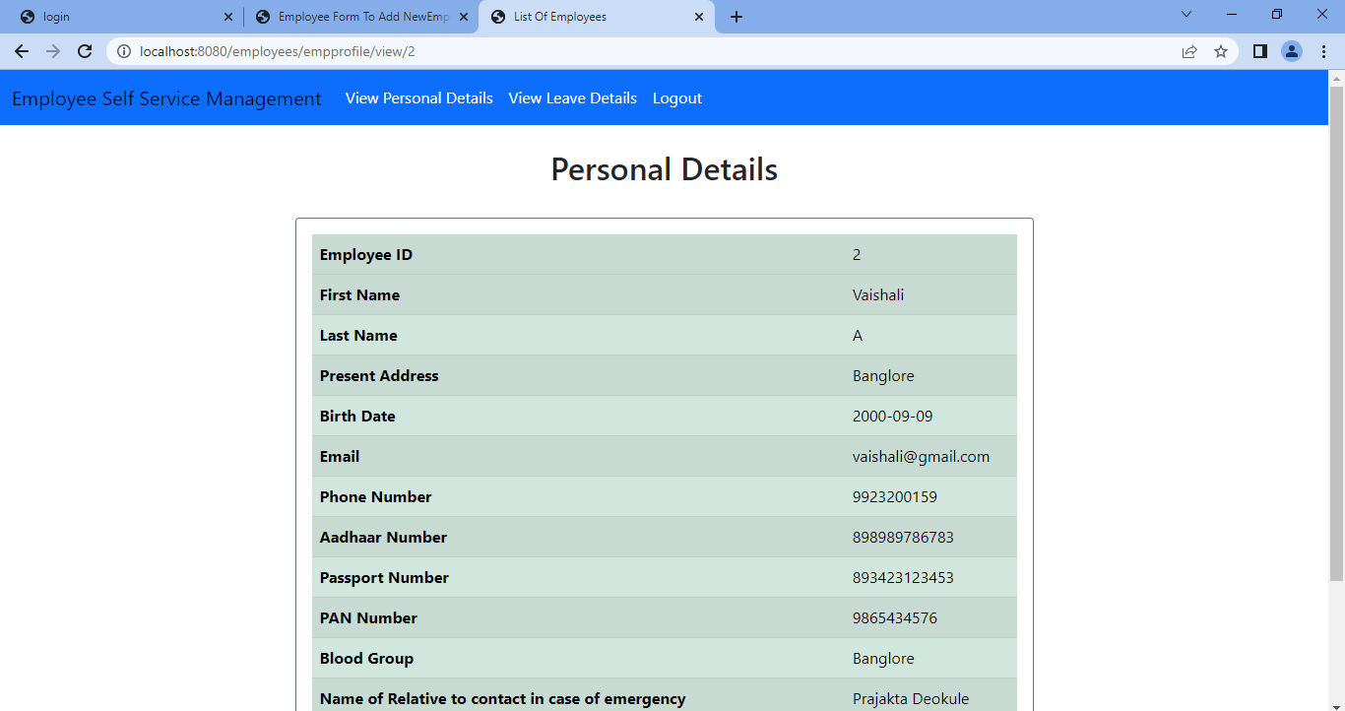Select the List Of Employees tab

597,17
